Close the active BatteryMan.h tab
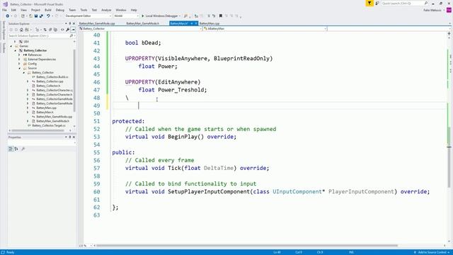Image resolution: width=453 pixels, height=255 pixels. [196, 23]
